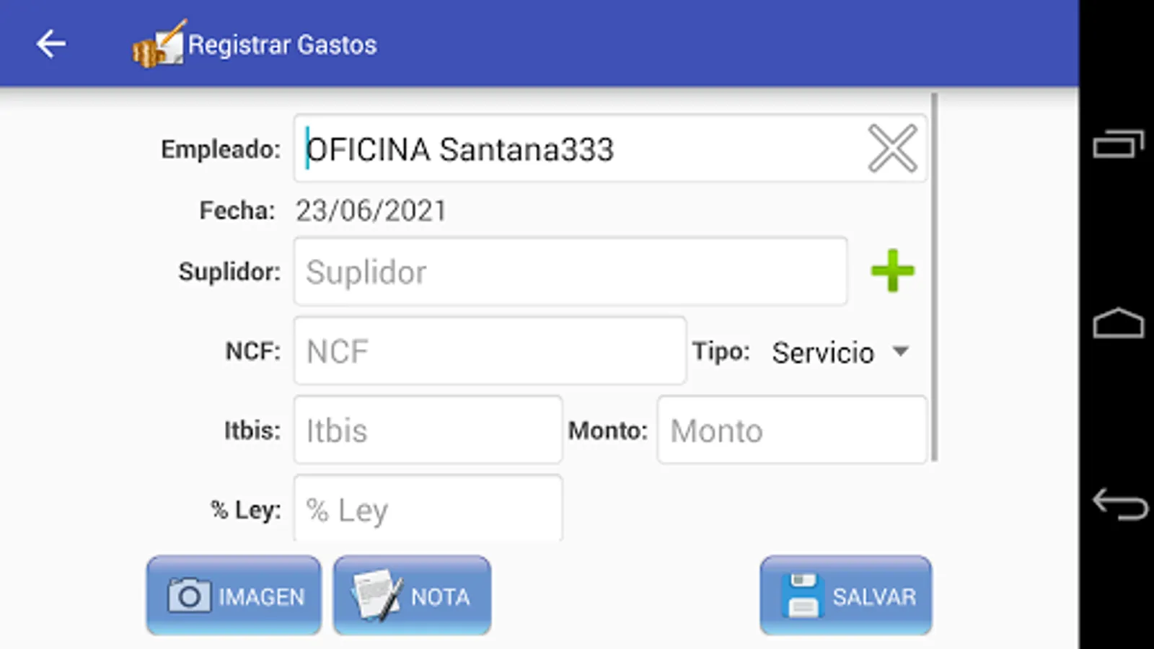Viewport: 1154px width, 649px height.
Task: Expand the Tipo dropdown arrow
Action: tap(900, 351)
